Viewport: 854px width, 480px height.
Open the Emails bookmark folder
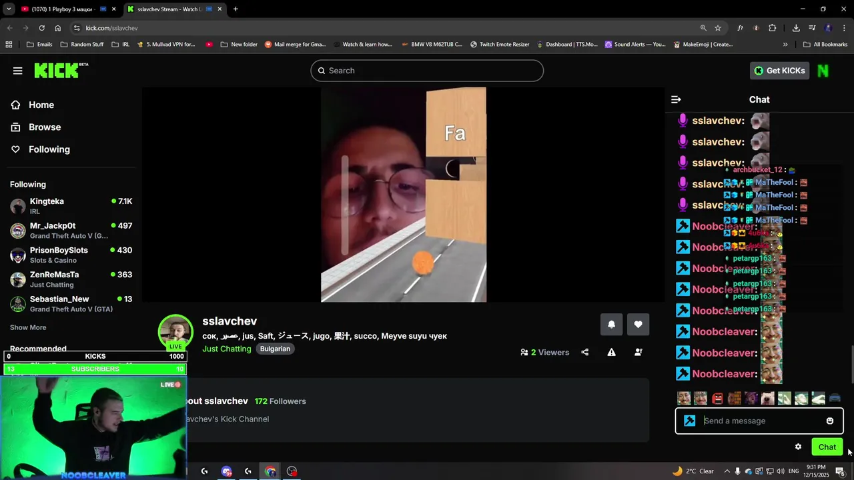tap(39, 45)
